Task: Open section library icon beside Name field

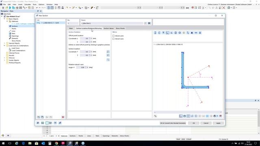Action: (x=149, y=23)
